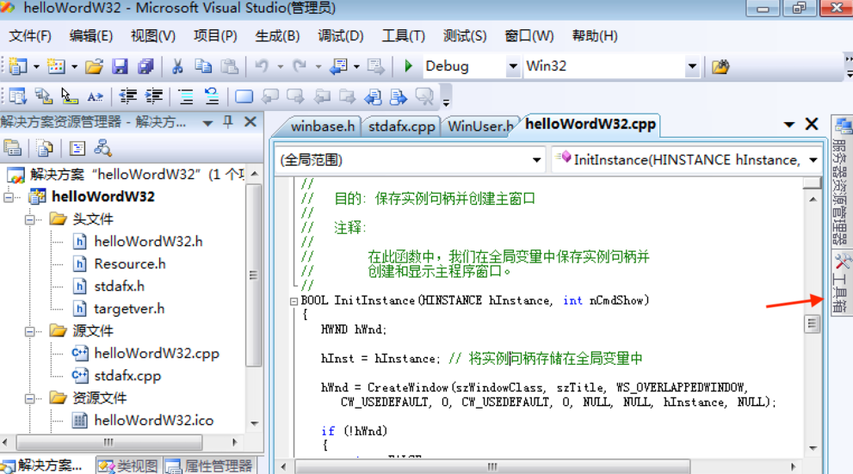Save the current file with floppy icon

coord(120,66)
